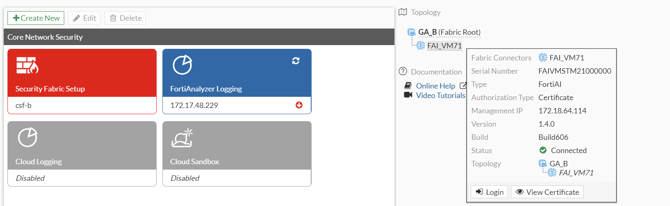This screenshot has height=206, width=670.
Task: Click the Documentation heading
Action: [x=436, y=72]
